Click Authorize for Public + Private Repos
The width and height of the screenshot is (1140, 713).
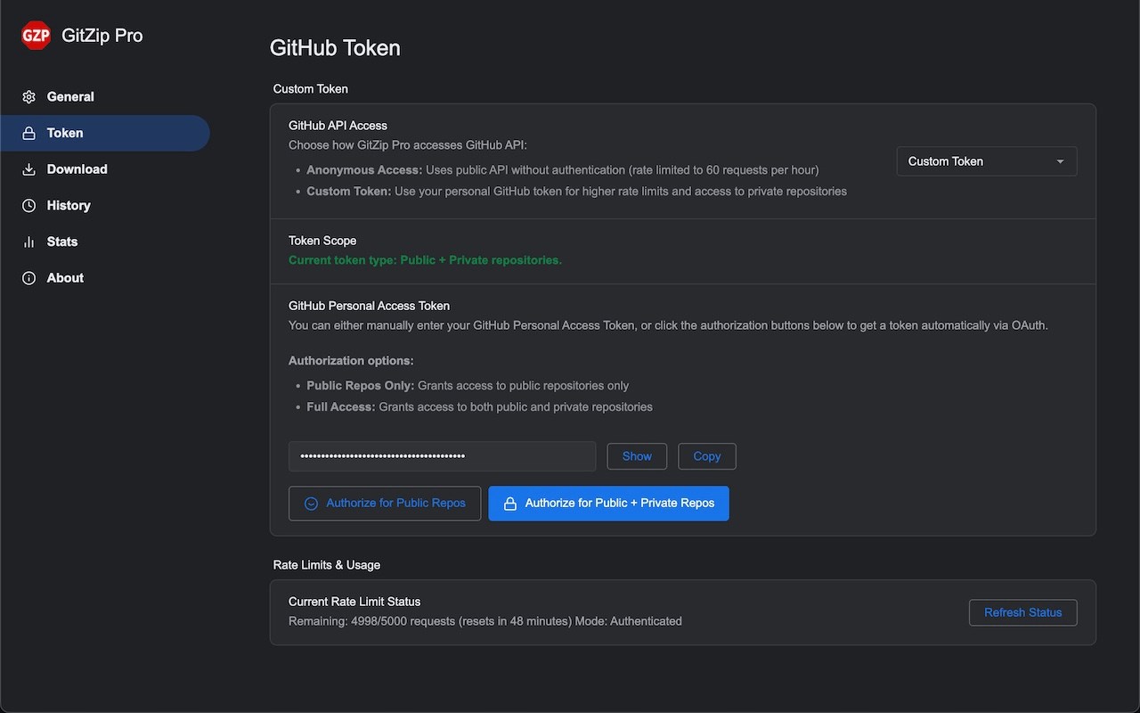pos(609,504)
